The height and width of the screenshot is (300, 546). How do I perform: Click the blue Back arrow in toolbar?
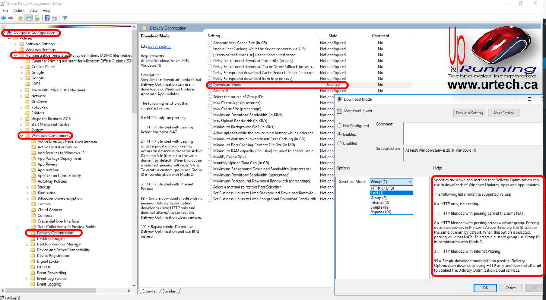tap(4, 18)
